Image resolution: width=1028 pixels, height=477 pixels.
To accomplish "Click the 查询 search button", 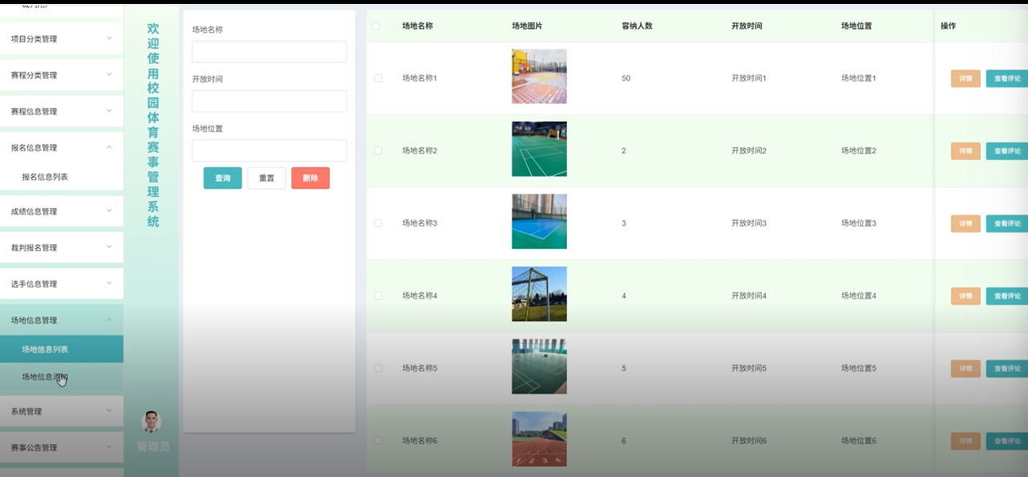I will (223, 178).
